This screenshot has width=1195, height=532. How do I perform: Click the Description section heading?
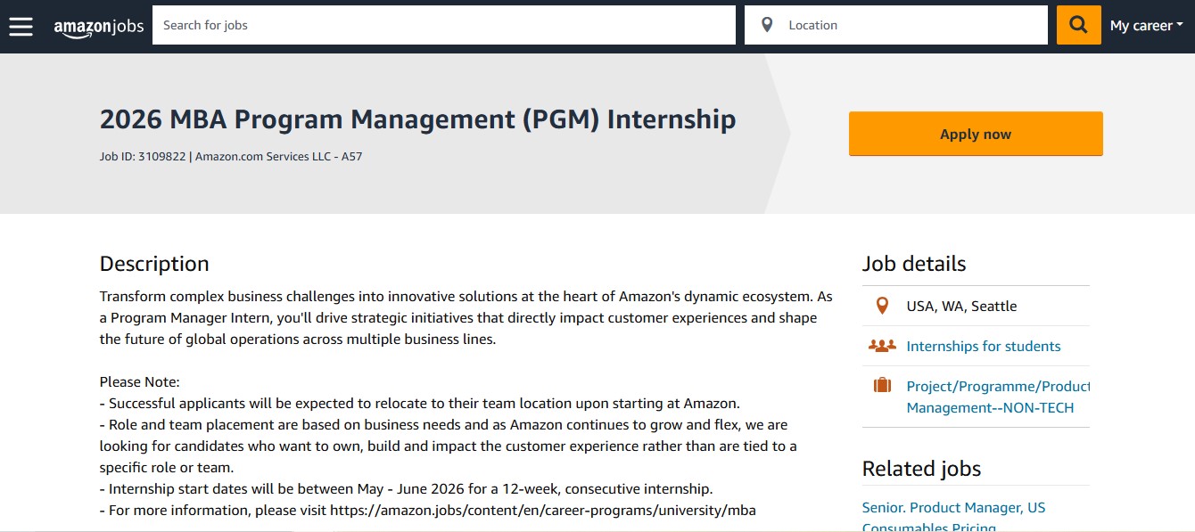tap(154, 264)
